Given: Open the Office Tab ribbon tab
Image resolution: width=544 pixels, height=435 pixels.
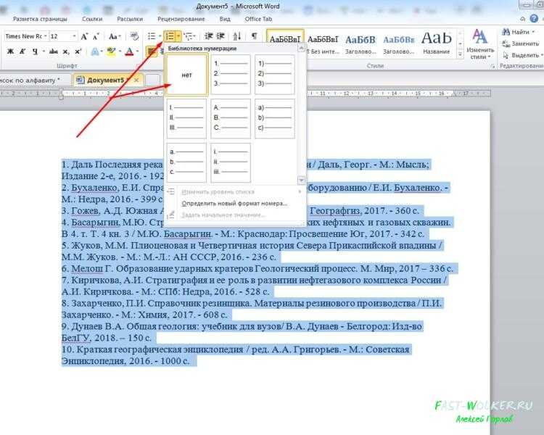Looking at the screenshot, I should click(x=258, y=19).
